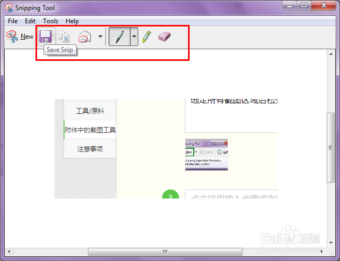Send snip via the envelope icon
The height and width of the screenshot is (261, 340).
(x=85, y=37)
